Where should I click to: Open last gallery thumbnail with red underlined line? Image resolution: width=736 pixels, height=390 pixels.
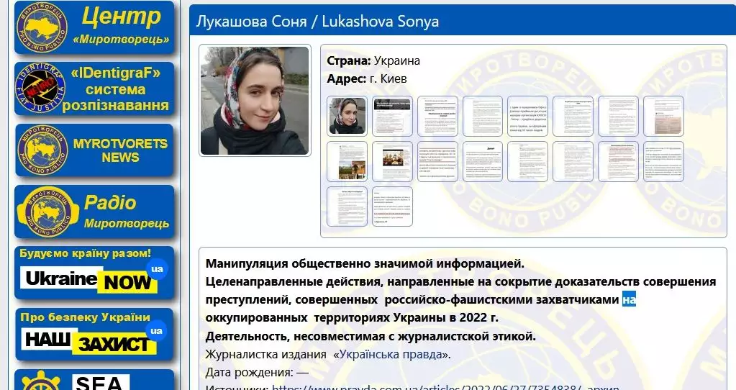pyautogui.click(x=392, y=207)
